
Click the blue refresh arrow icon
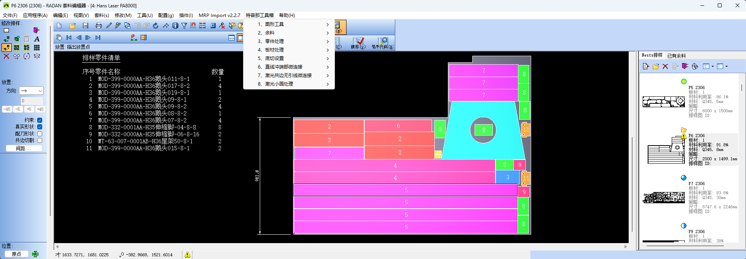click(156, 26)
